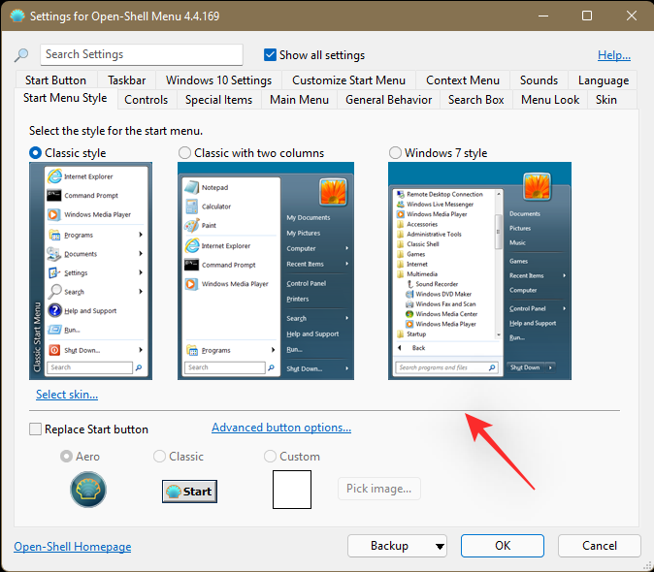
Task: Click the search magnifier icon beside Search Settings
Action: [x=22, y=55]
